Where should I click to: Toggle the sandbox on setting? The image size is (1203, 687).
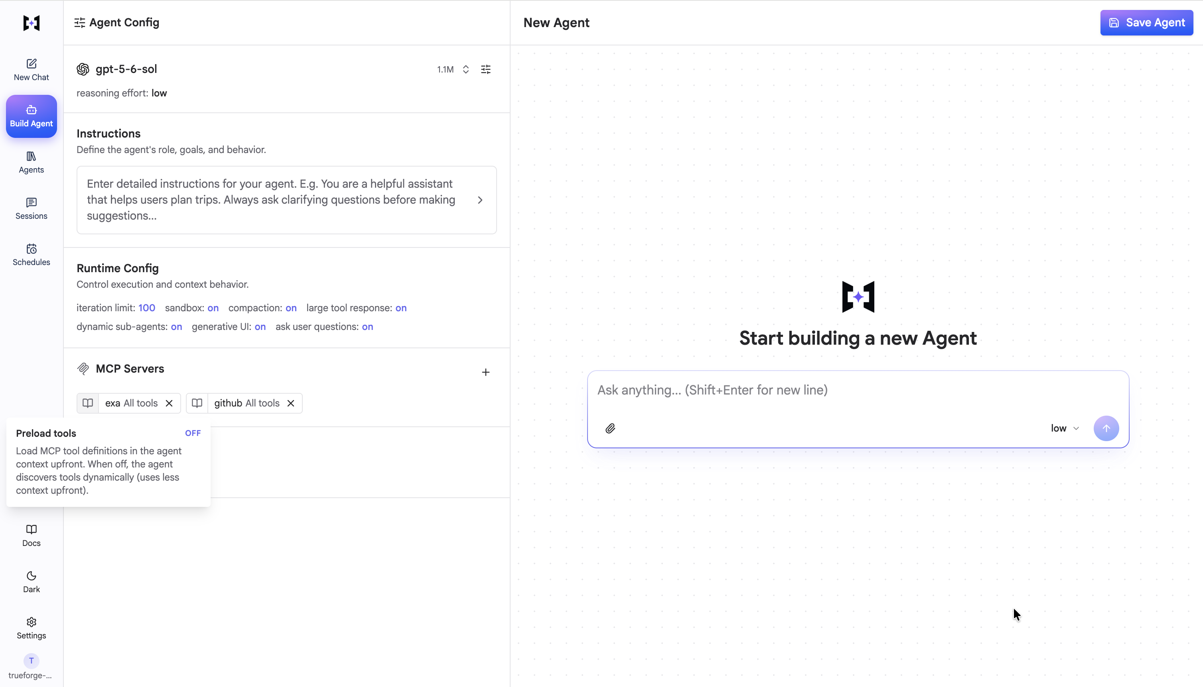point(213,308)
